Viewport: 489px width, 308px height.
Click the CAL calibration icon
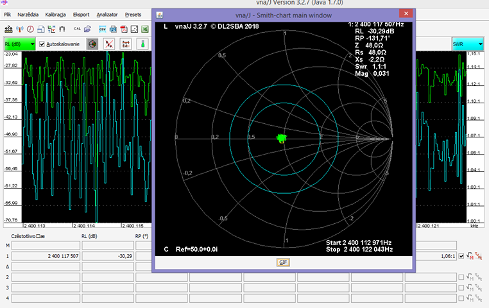click(x=77, y=29)
